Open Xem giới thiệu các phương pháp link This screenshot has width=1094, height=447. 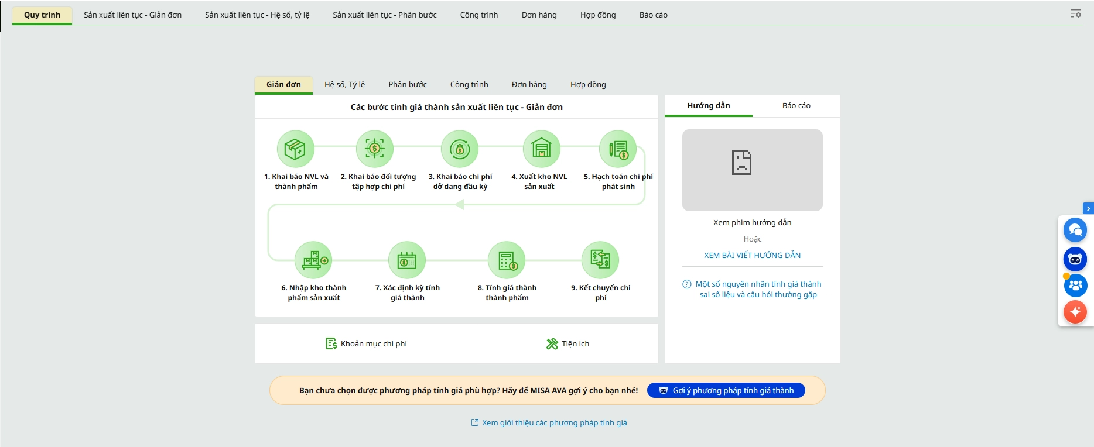(549, 423)
